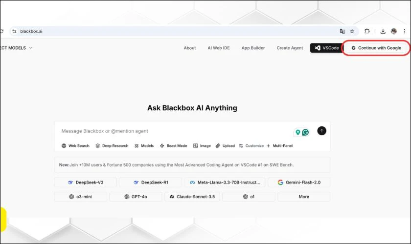Open AI Web IDE link
This screenshot has height=244, width=411.
click(219, 48)
